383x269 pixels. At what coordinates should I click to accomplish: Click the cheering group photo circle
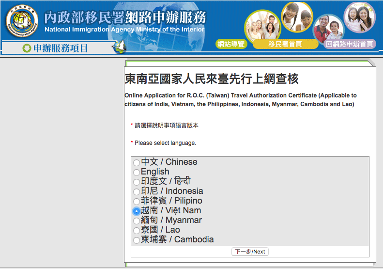262,27
